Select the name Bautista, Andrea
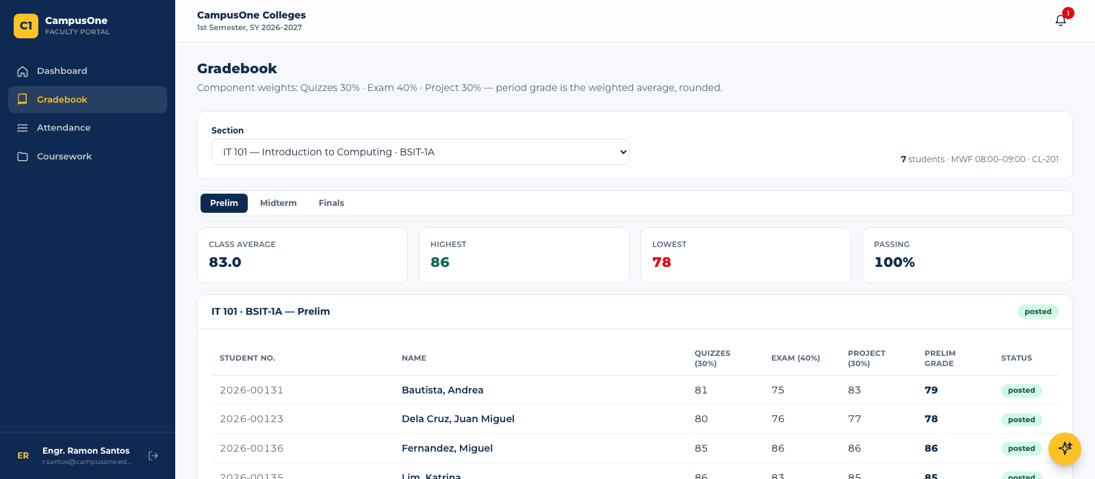The image size is (1095, 479). [x=442, y=390]
